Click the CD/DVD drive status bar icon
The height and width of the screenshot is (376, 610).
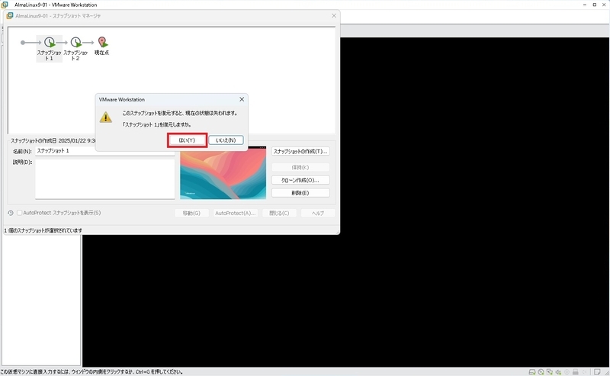point(541,372)
